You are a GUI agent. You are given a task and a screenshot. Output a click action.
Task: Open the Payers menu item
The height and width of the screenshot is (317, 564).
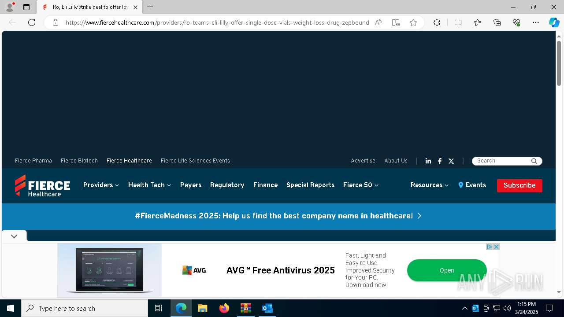[x=191, y=185]
